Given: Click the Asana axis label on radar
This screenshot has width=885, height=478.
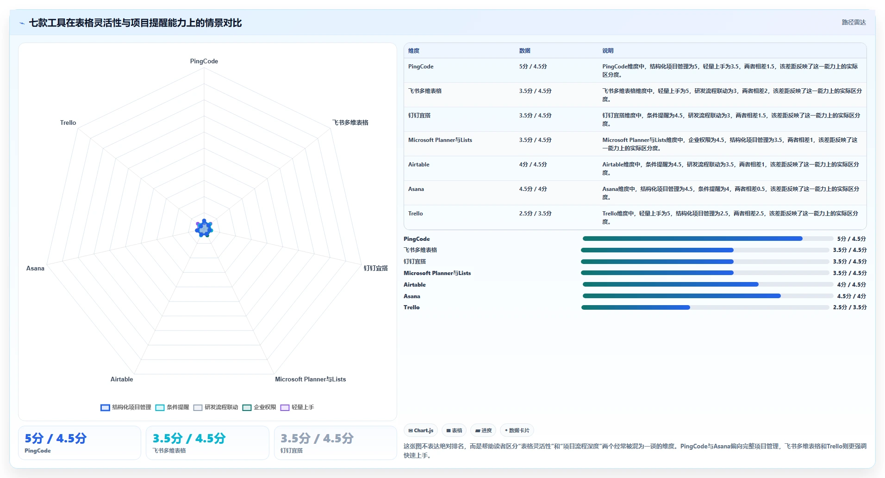Looking at the screenshot, I should 35,268.
